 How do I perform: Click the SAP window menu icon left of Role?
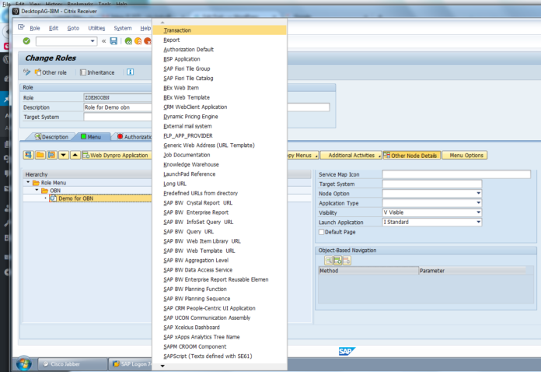[22, 27]
